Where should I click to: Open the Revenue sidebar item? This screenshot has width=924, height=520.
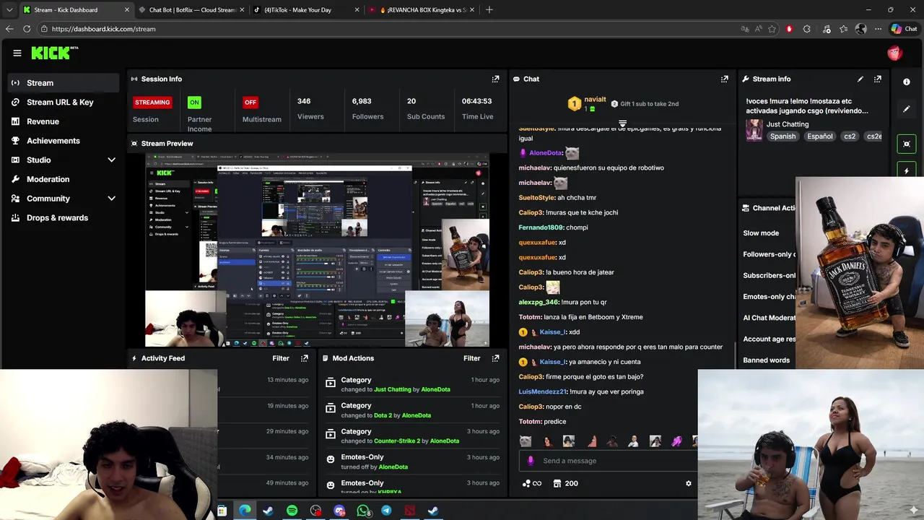[x=64, y=121]
